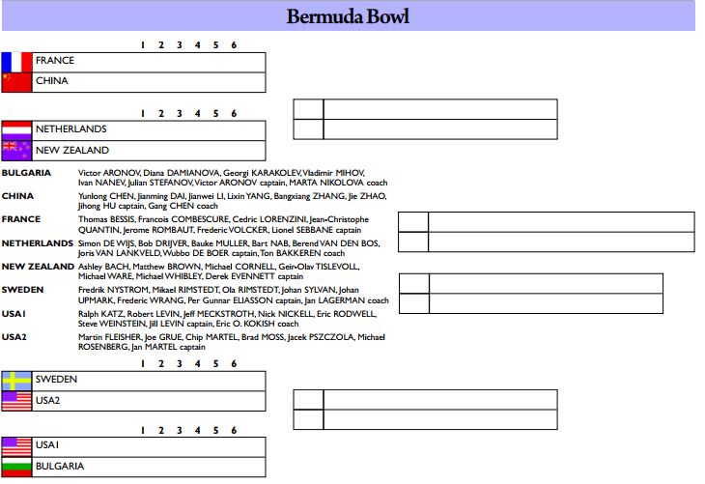705x484 pixels.
Task: Click NEW ZEALAND team name in bracket row
Action: tap(72, 151)
